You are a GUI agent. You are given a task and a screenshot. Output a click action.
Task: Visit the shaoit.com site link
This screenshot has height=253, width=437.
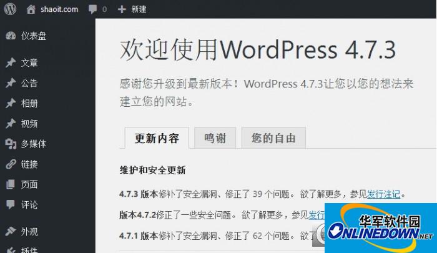[x=59, y=9]
